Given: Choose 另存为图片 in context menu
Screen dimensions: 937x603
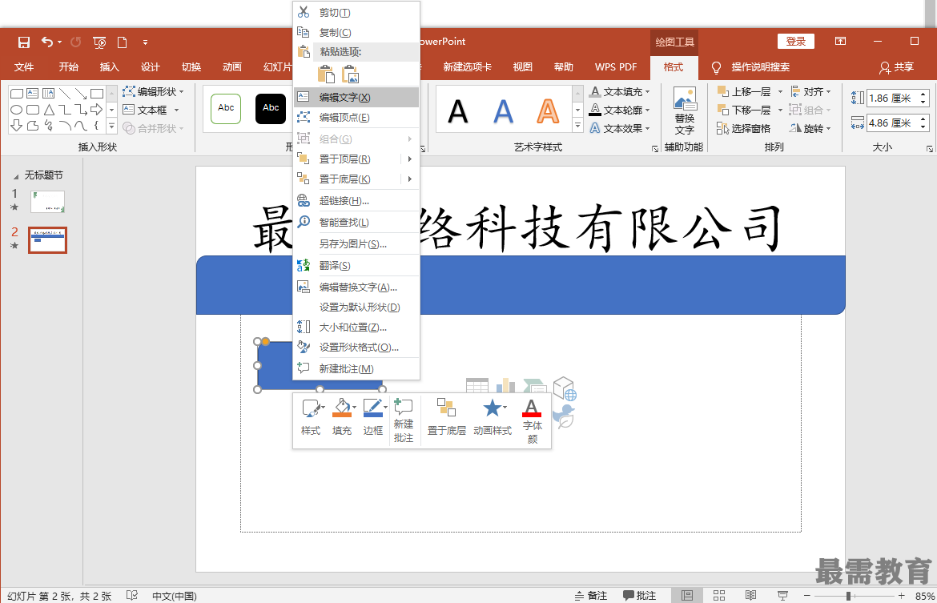Looking at the screenshot, I should coord(356,243).
